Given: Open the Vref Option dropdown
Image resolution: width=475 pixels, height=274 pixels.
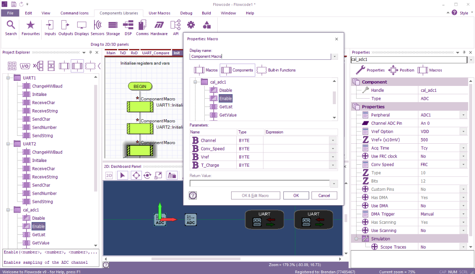Looking at the screenshot, I should [463, 131].
